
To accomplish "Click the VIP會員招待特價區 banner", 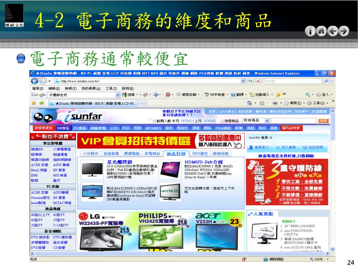I will point(161,141).
